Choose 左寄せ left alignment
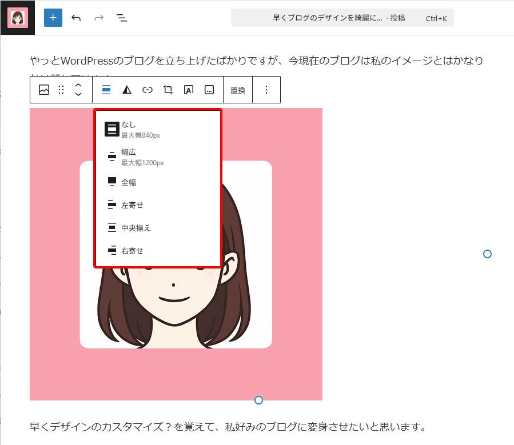The height and width of the screenshot is (445, 514). [x=132, y=205]
